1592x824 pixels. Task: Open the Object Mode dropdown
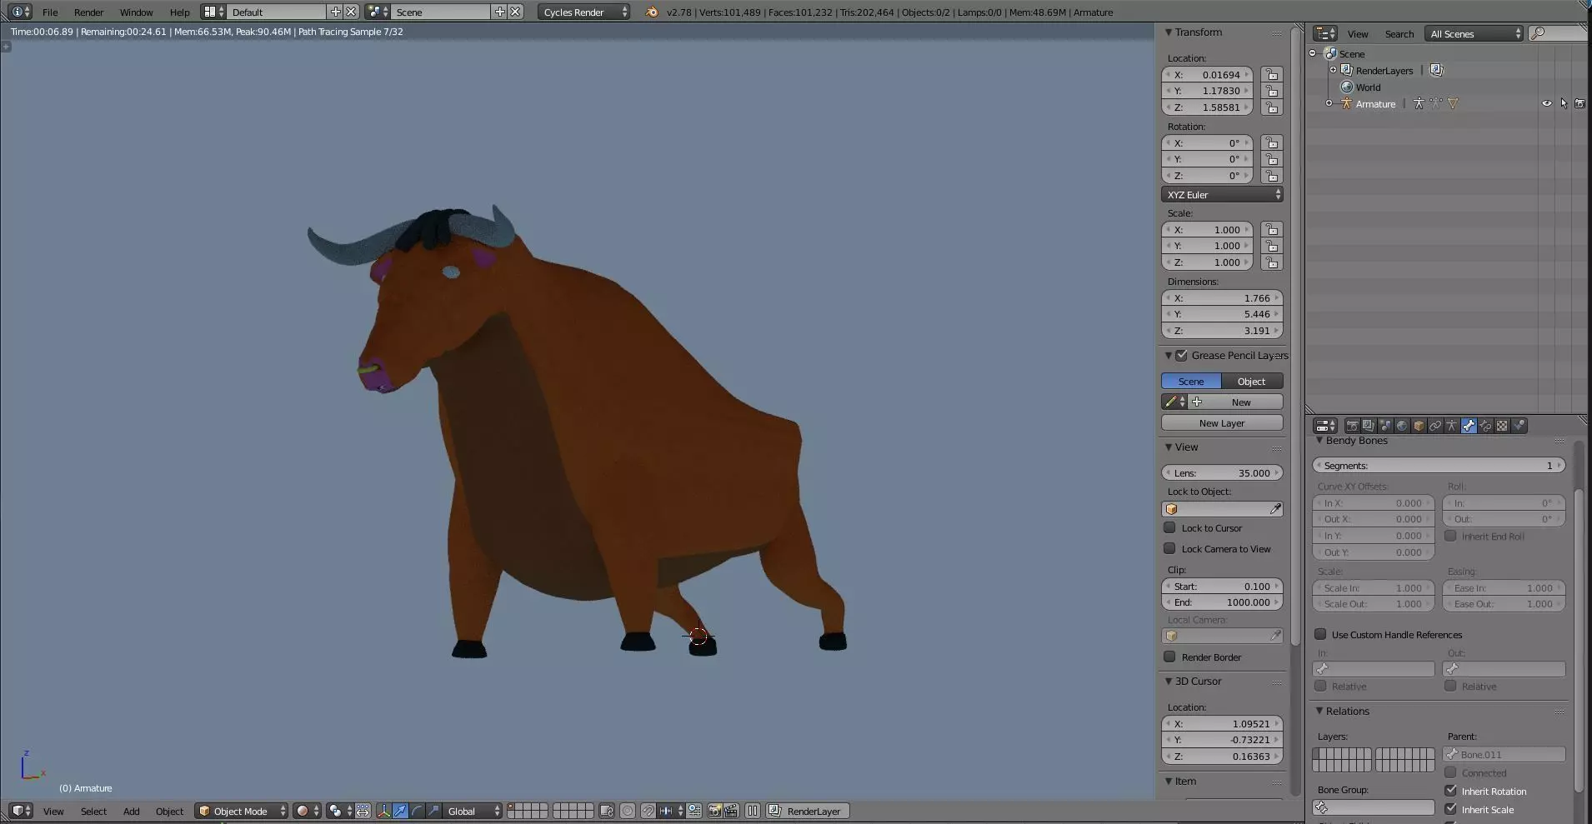point(242,811)
